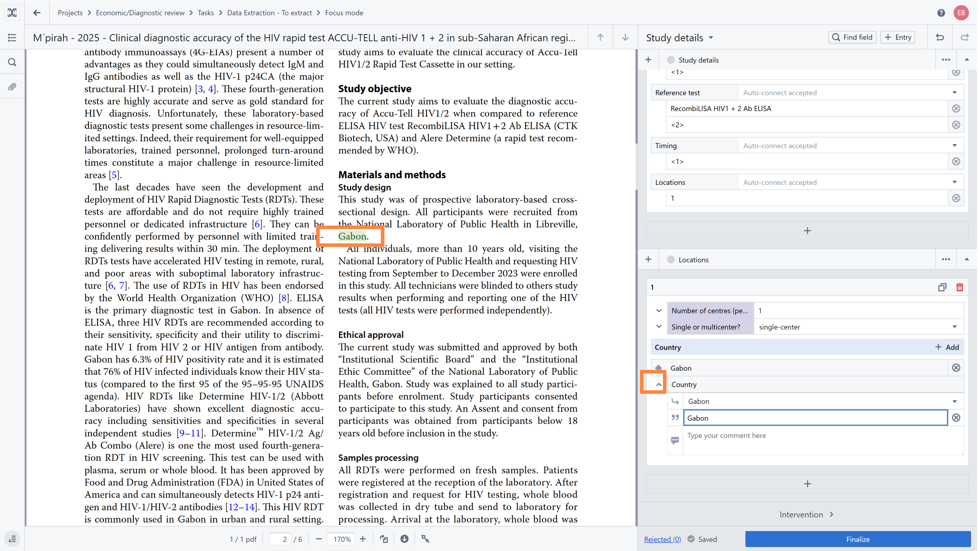Go to next reference with down arrow

point(625,37)
